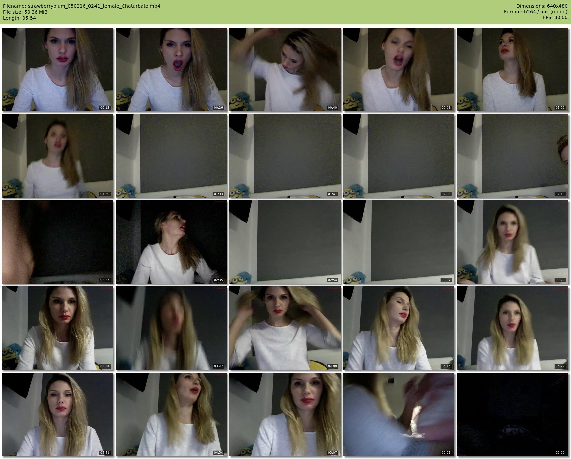This screenshot has width=571, height=459.
Task: Click the thumbnail at 00:40
Action: pyautogui.click(x=285, y=70)
